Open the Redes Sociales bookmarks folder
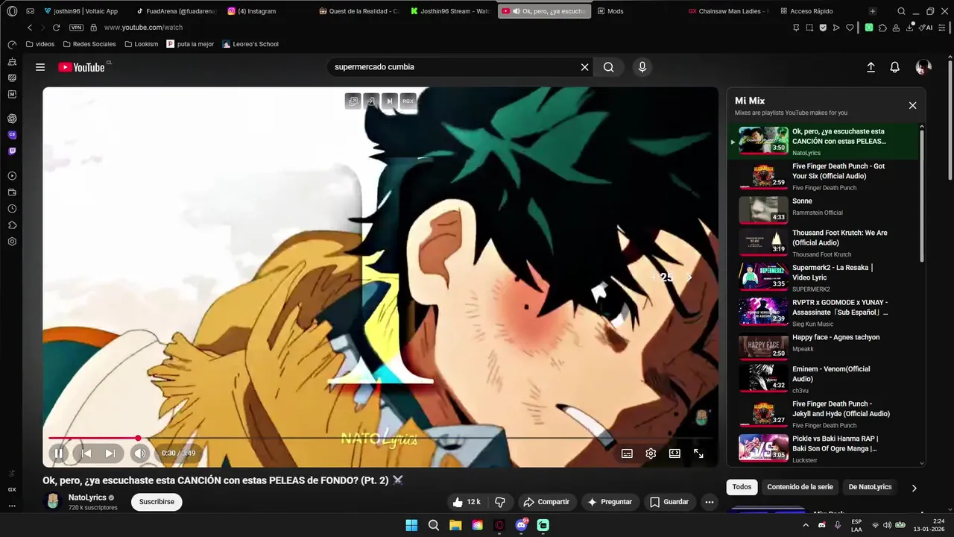This screenshot has width=954, height=537. [x=89, y=44]
